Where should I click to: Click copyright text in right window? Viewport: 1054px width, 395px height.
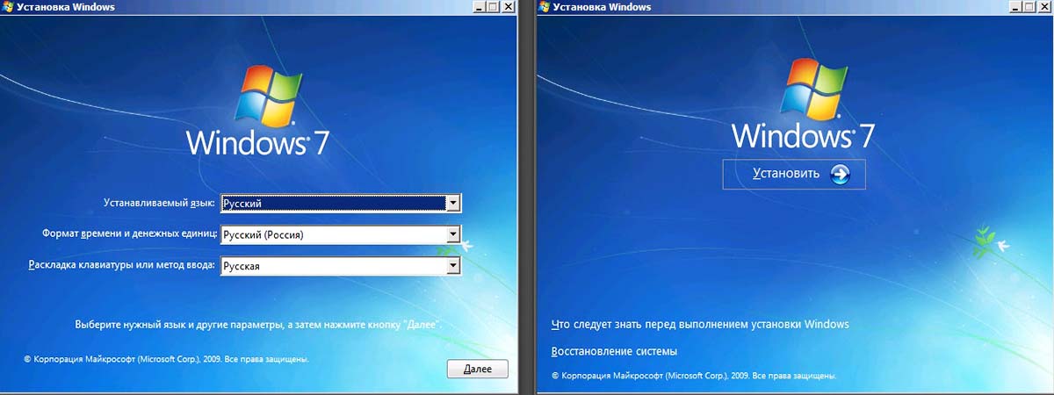(x=694, y=375)
